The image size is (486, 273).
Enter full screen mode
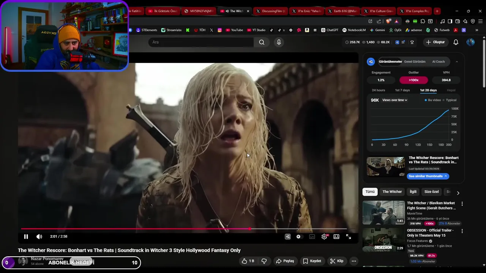click(349, 237)
